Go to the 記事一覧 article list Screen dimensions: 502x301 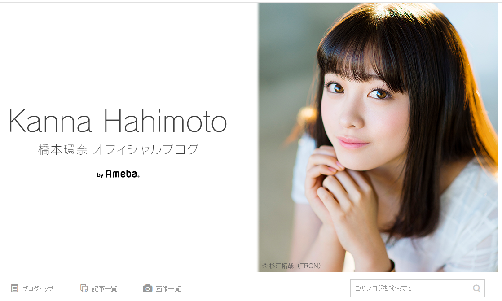105,288
